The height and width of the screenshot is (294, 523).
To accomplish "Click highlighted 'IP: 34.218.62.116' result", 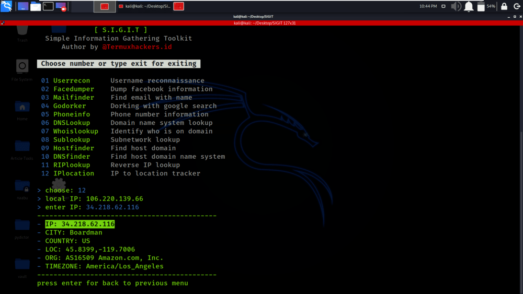I will (x=80, y=224).
